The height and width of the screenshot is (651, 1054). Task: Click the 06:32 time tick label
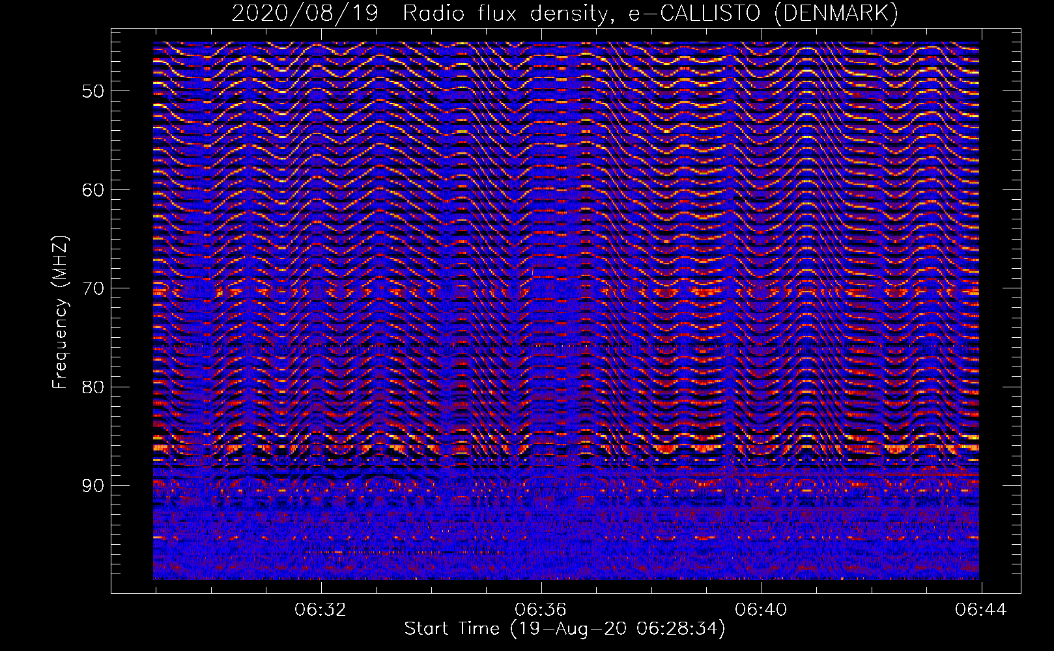[320, 610]
